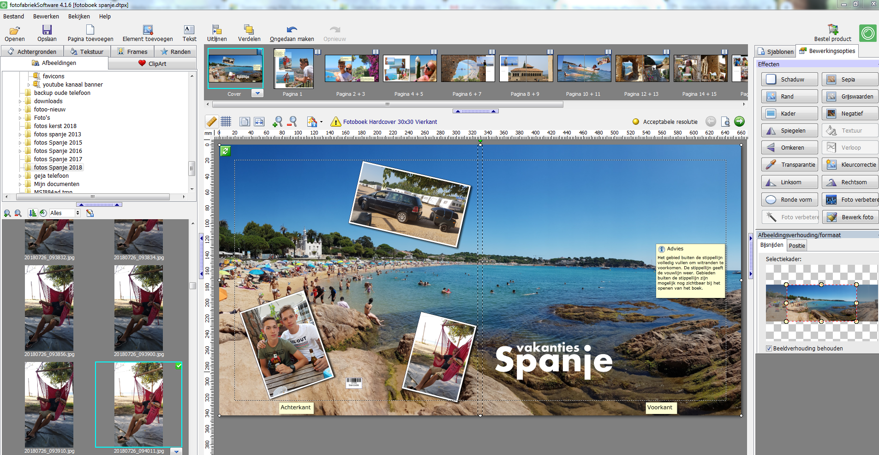Switch to the Positie tab
Viewport: 879px width, 455px height.
[x=796, y=246]
